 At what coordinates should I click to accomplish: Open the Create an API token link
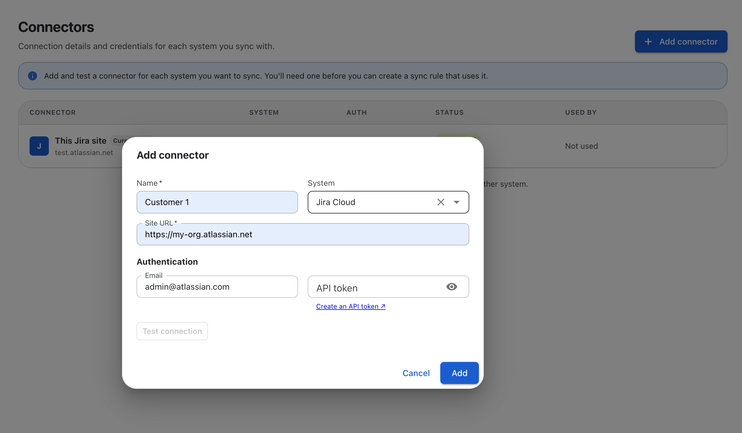[x=351, y=306]
